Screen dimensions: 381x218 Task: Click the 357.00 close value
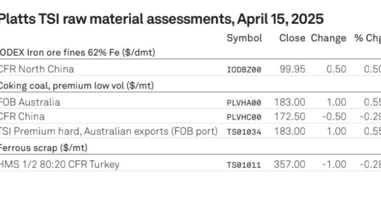click(290, 164)
